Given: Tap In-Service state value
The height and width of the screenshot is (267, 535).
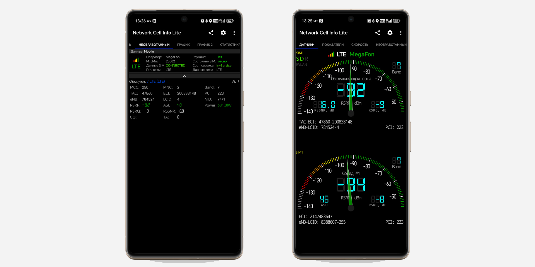Looking at the screenshot, I should pos(224,66).
